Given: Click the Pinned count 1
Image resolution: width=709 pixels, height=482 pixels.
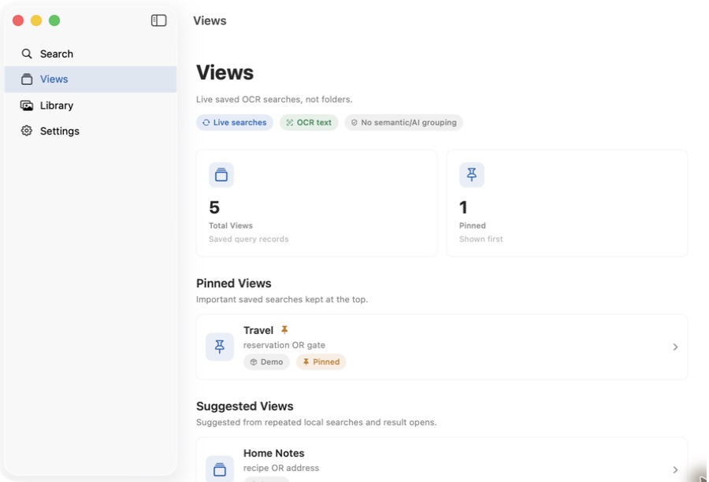Looking at the screenshot, I should [463, 208].
